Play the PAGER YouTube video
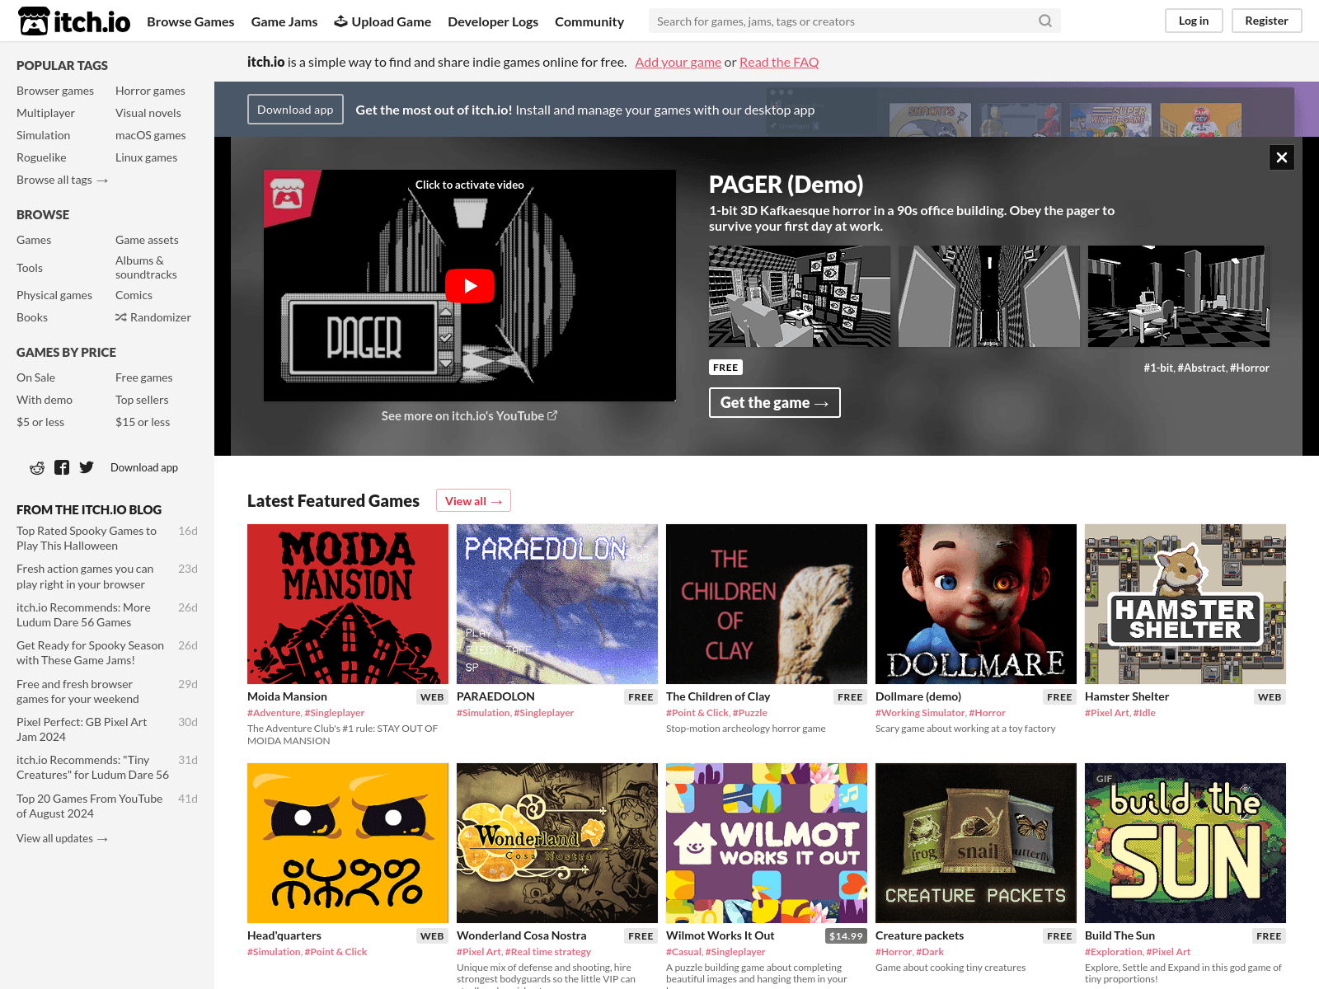The image size is (1319, 989). (x=470, y=286)
